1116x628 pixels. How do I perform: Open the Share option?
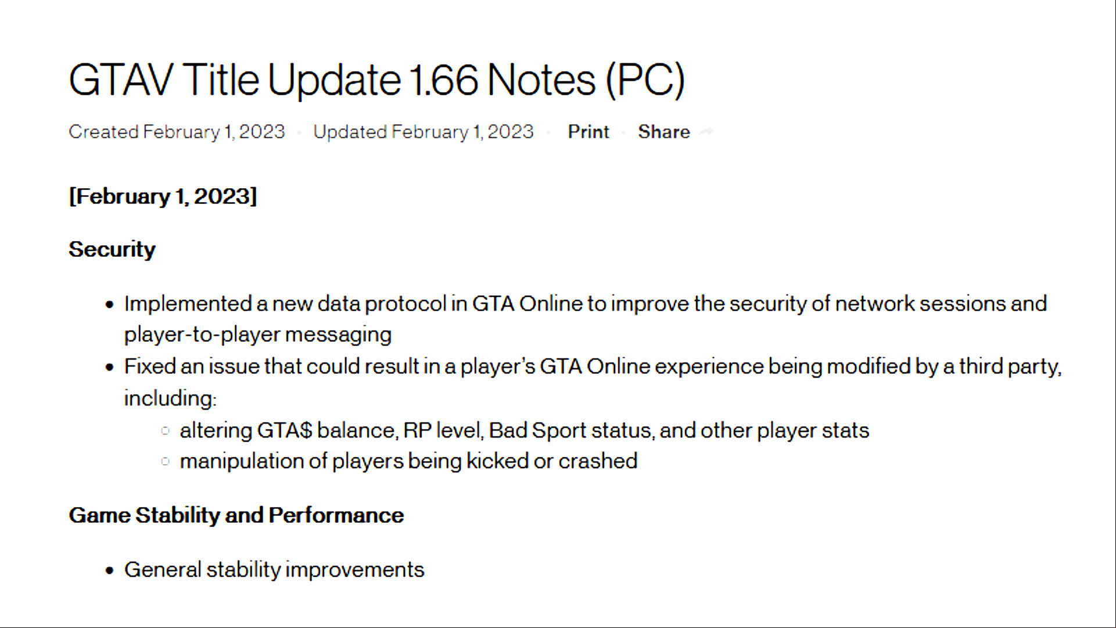pyautogui.click(x=664, y=132)
